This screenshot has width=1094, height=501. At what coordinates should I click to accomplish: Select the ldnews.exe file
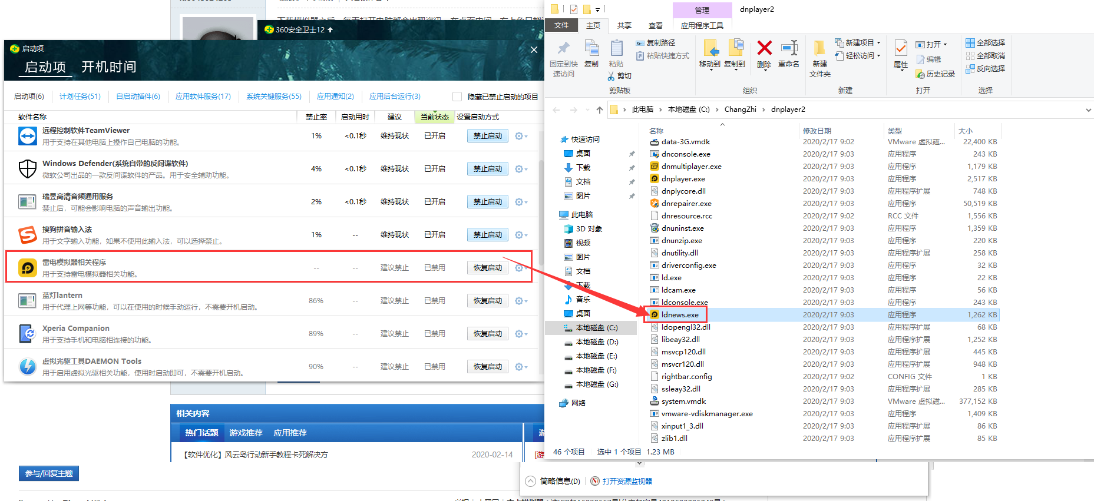(680, 315)
